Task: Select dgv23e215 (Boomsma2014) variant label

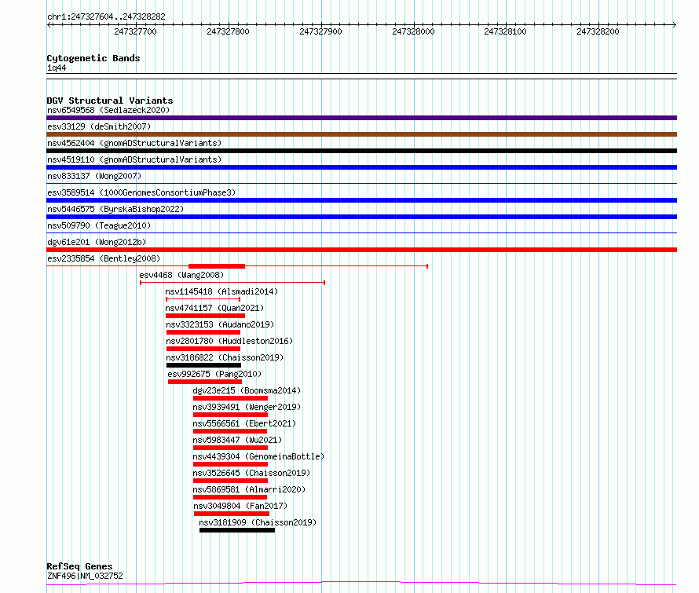Action: [x=247, y=390]
